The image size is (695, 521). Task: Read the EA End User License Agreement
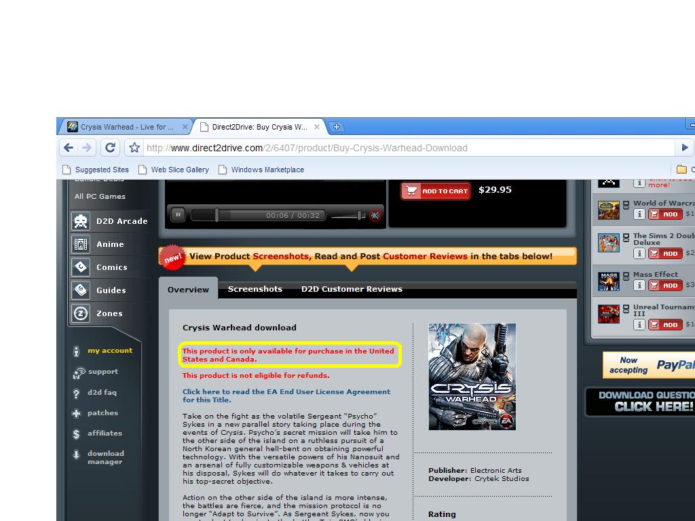tap(286, 395)
